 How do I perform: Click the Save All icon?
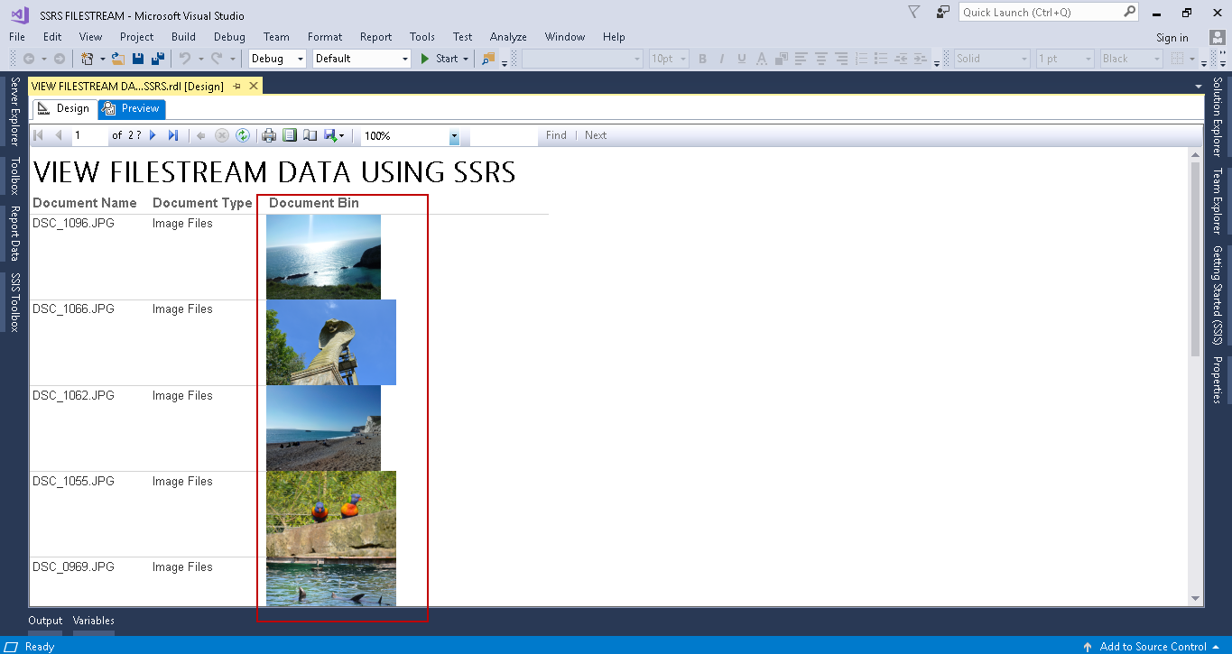click(x=158, y=59)
